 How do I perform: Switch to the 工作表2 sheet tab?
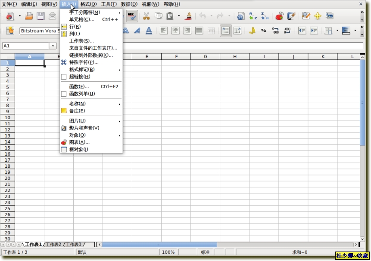click(x=53, y=245)
